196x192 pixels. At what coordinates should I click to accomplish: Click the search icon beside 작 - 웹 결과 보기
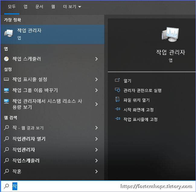click(x=6, y=128)
